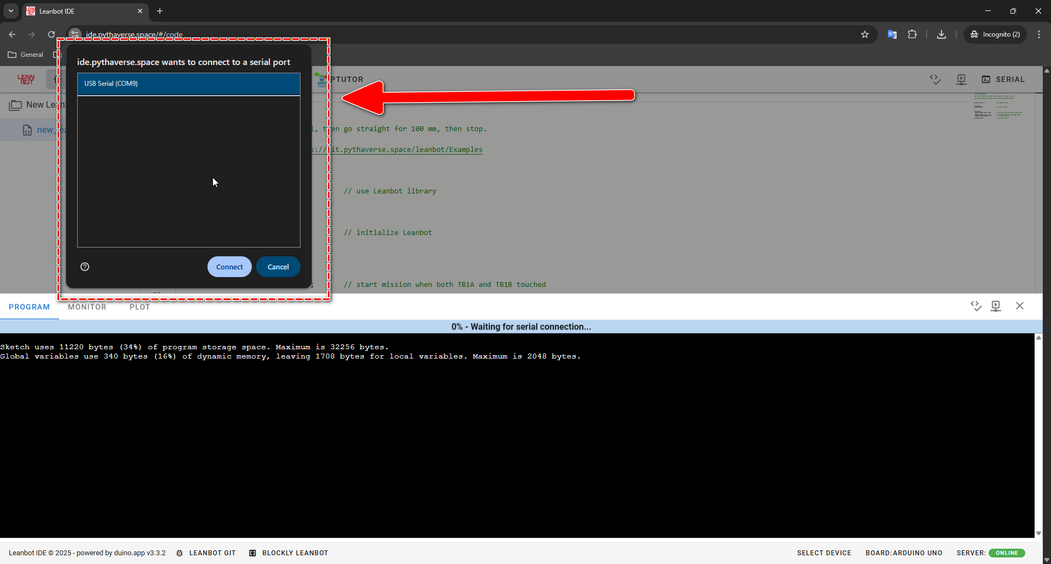The width and height of the screenshot is (1051, 564).
Task: Cancel the serial port dialog
Action: click(278, 267)
